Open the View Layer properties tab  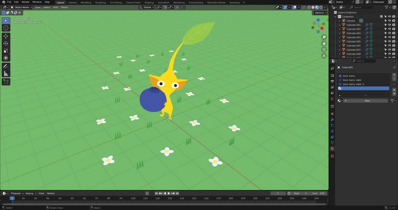click(x=332, y=87)
